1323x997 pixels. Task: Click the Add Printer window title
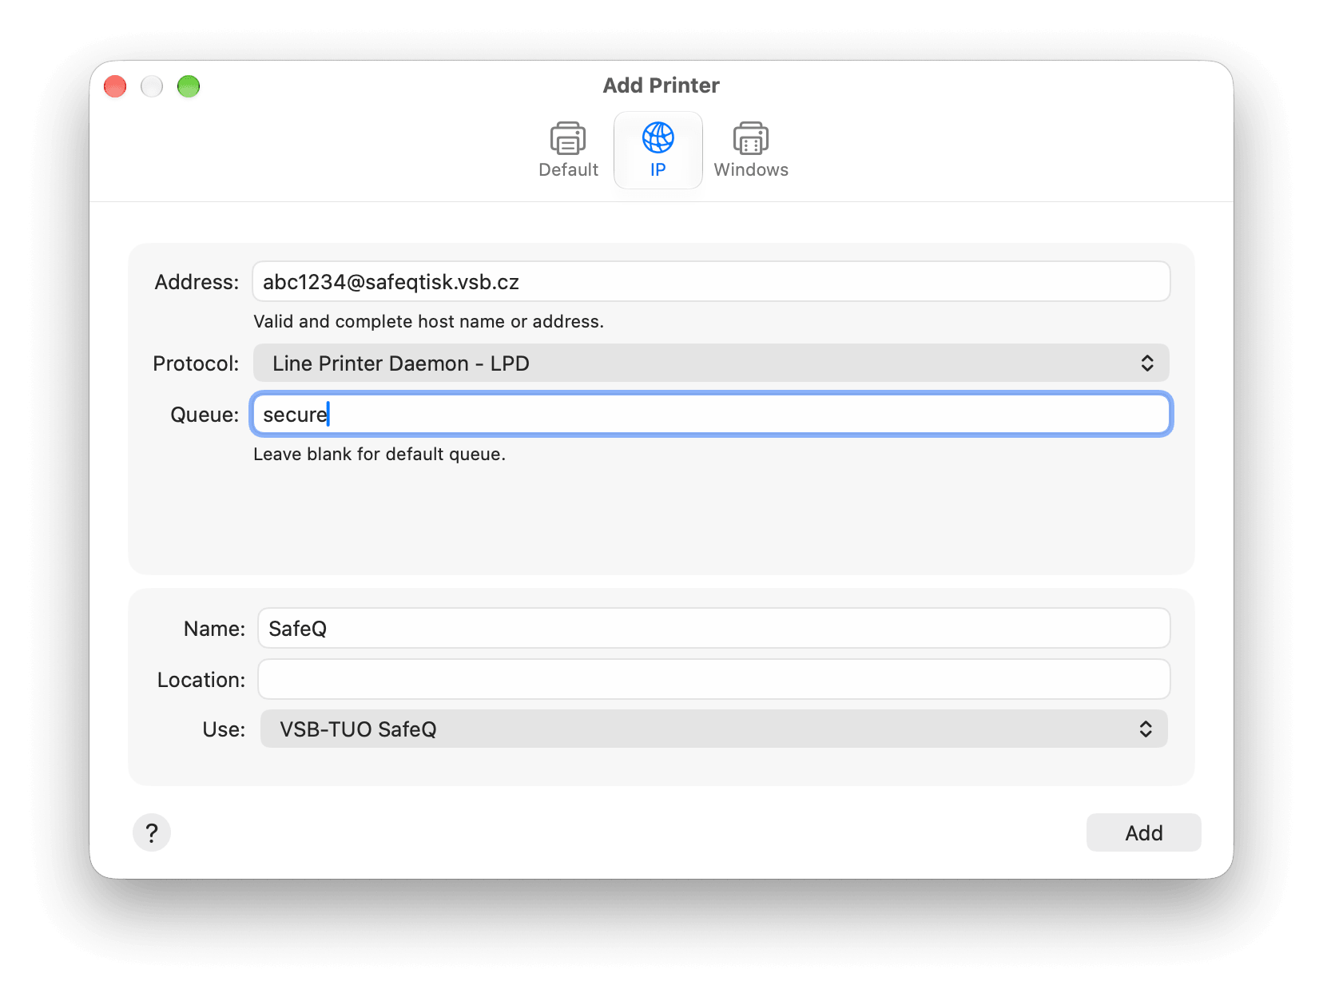pyautogui.click(x=661, y=85)
